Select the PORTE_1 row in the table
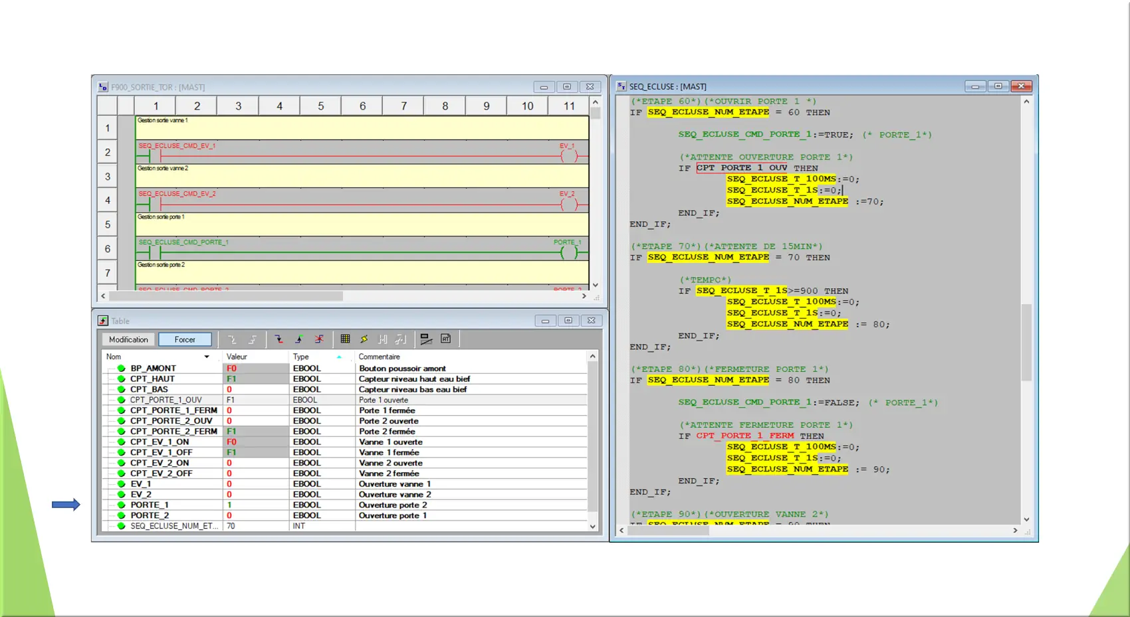 [150, 505]
